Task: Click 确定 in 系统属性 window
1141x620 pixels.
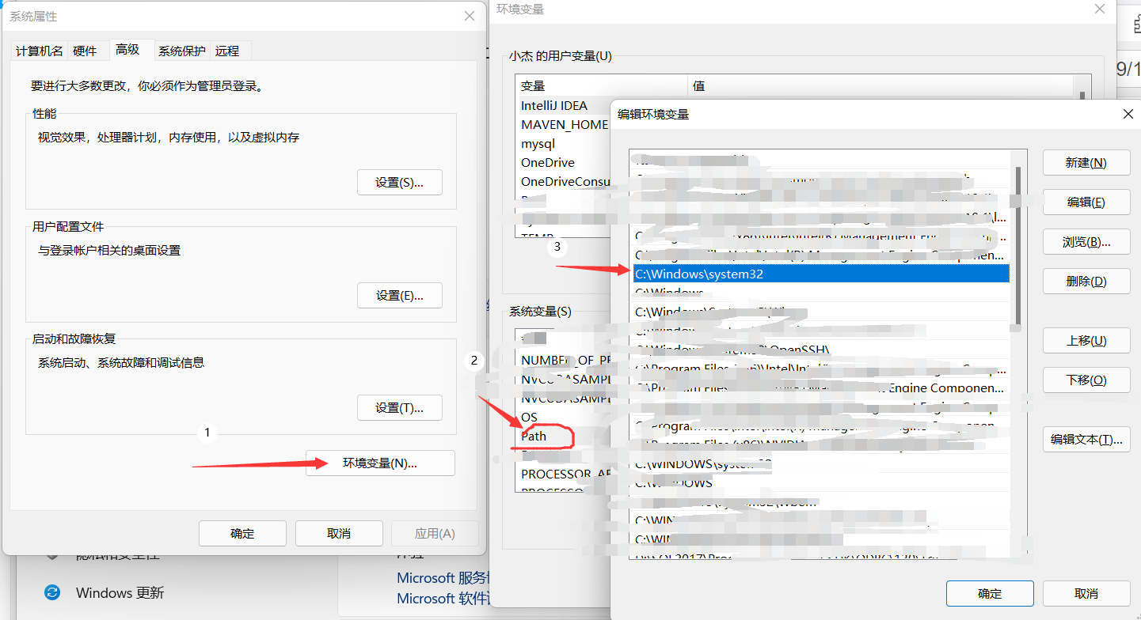Action: [x=242, y=533]
